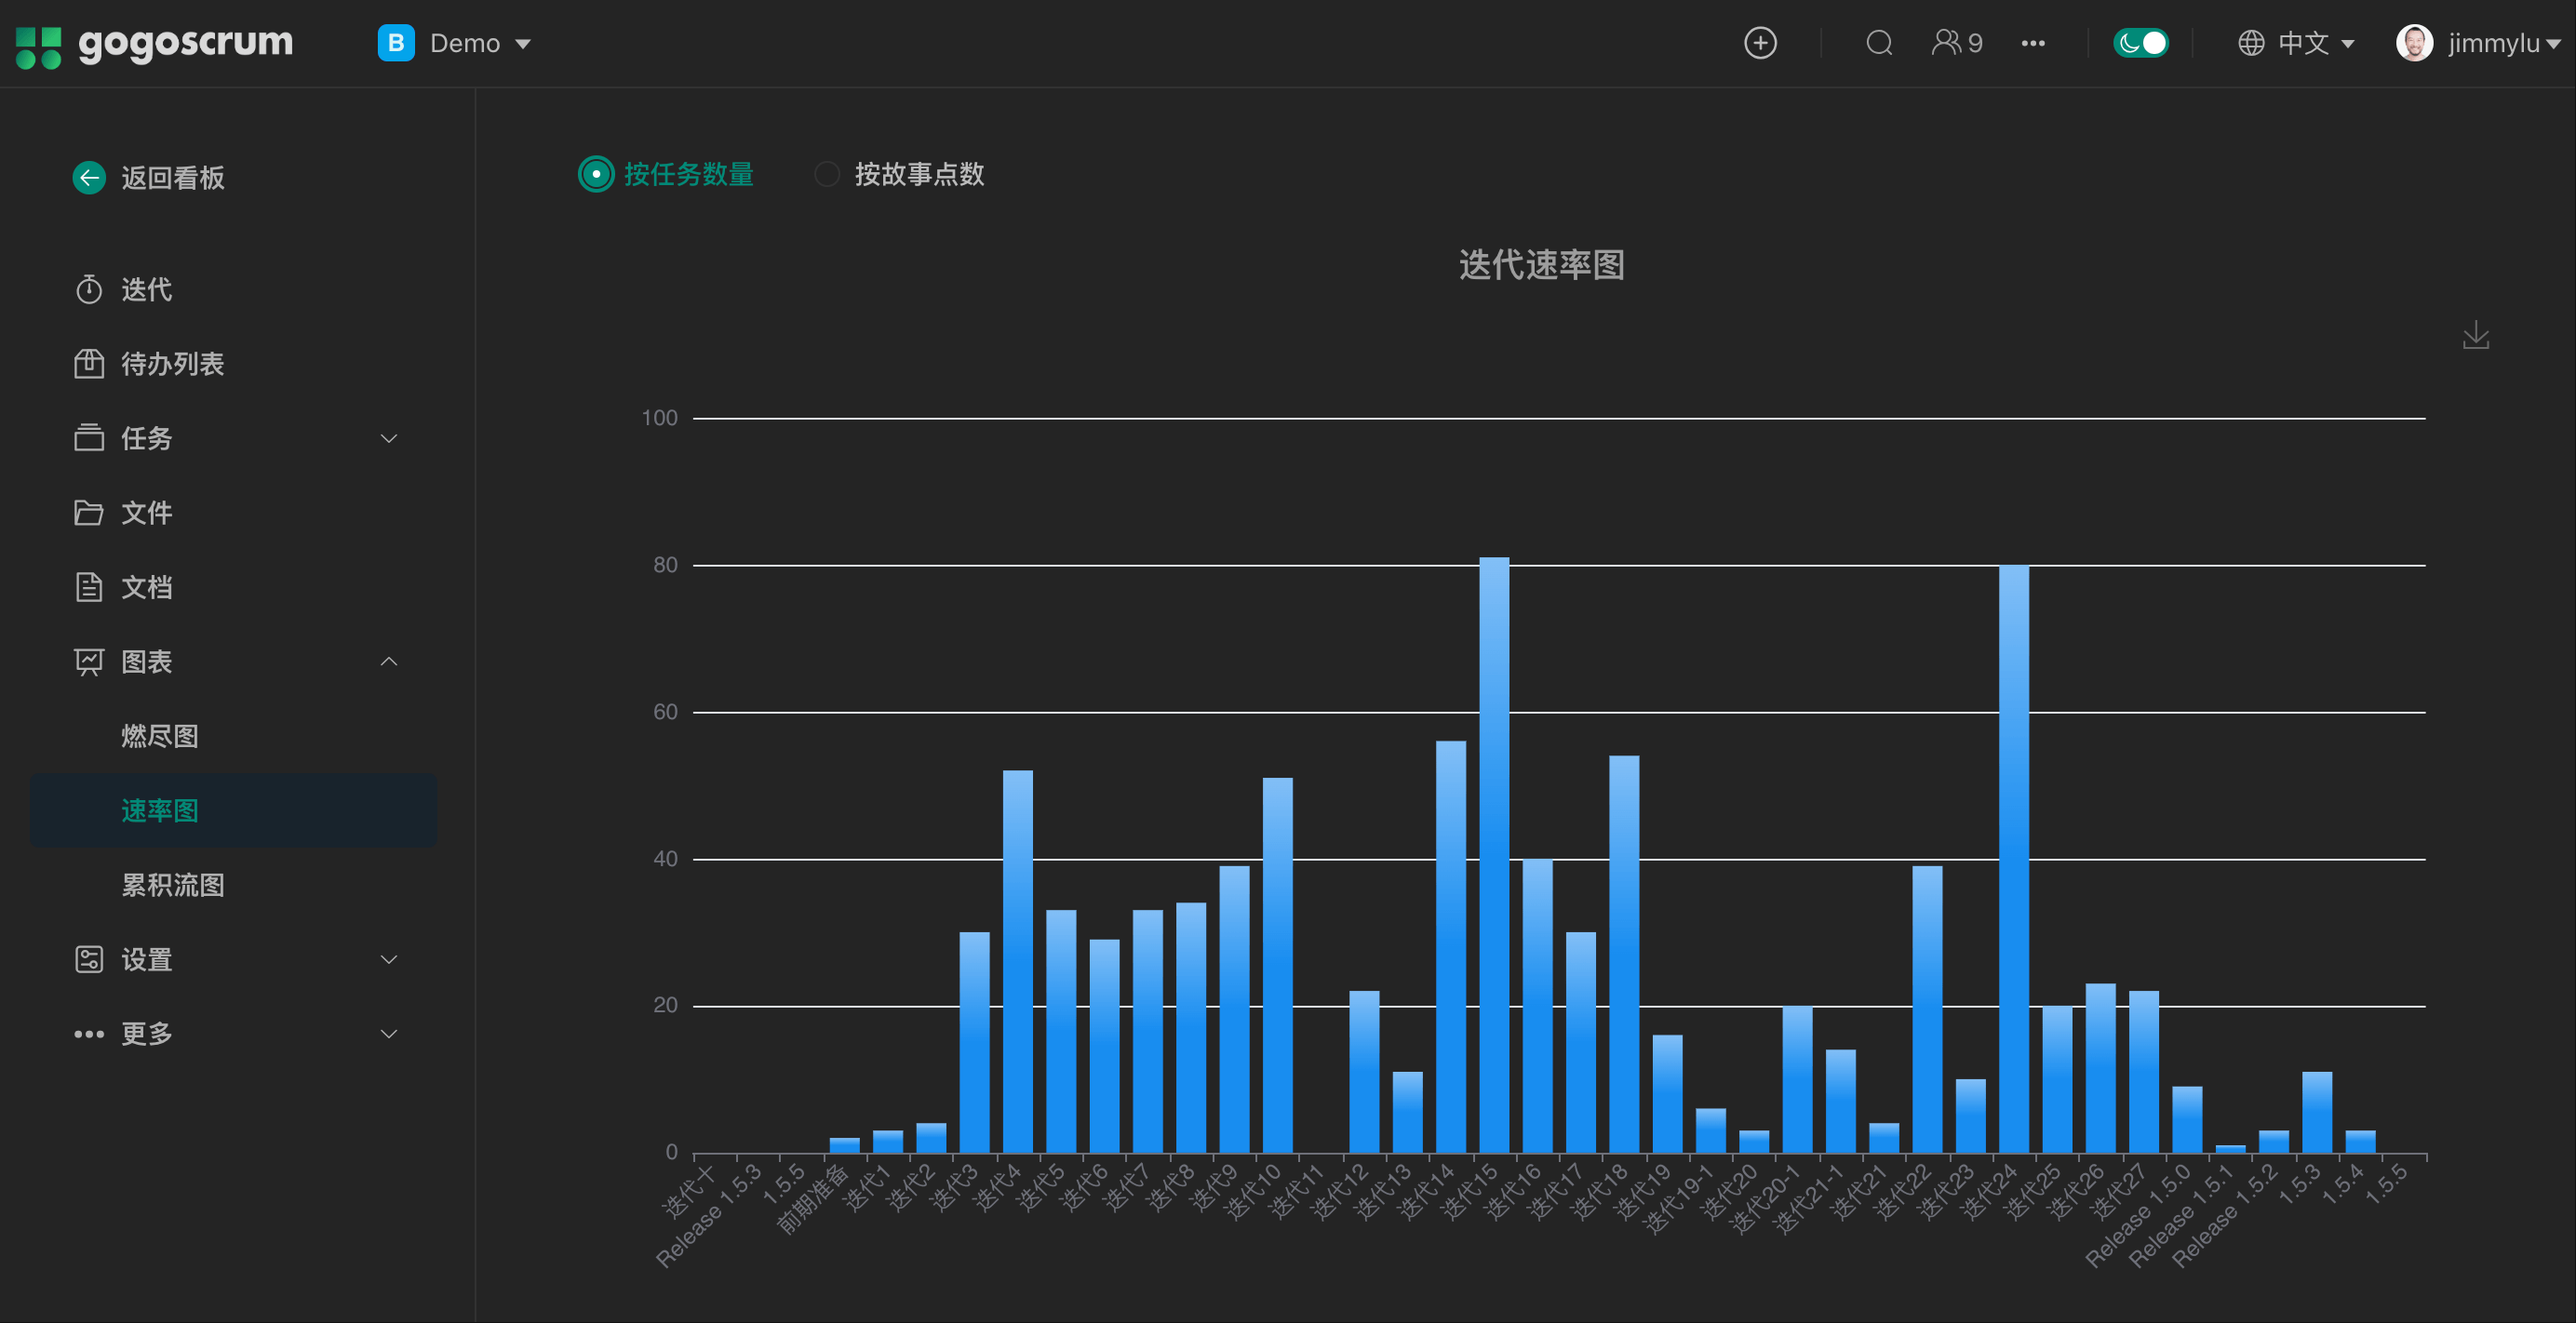
Task: Click the green back arrow icon
Action: pos(89,178)
